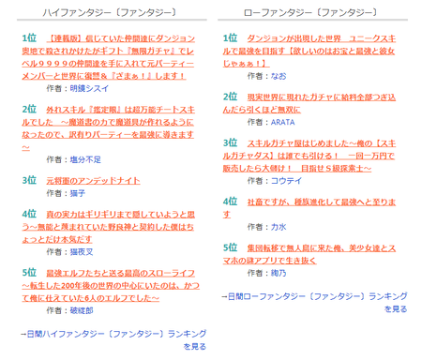Open the title 集団転移で無人島に来た俺

(x=309, y=254)
